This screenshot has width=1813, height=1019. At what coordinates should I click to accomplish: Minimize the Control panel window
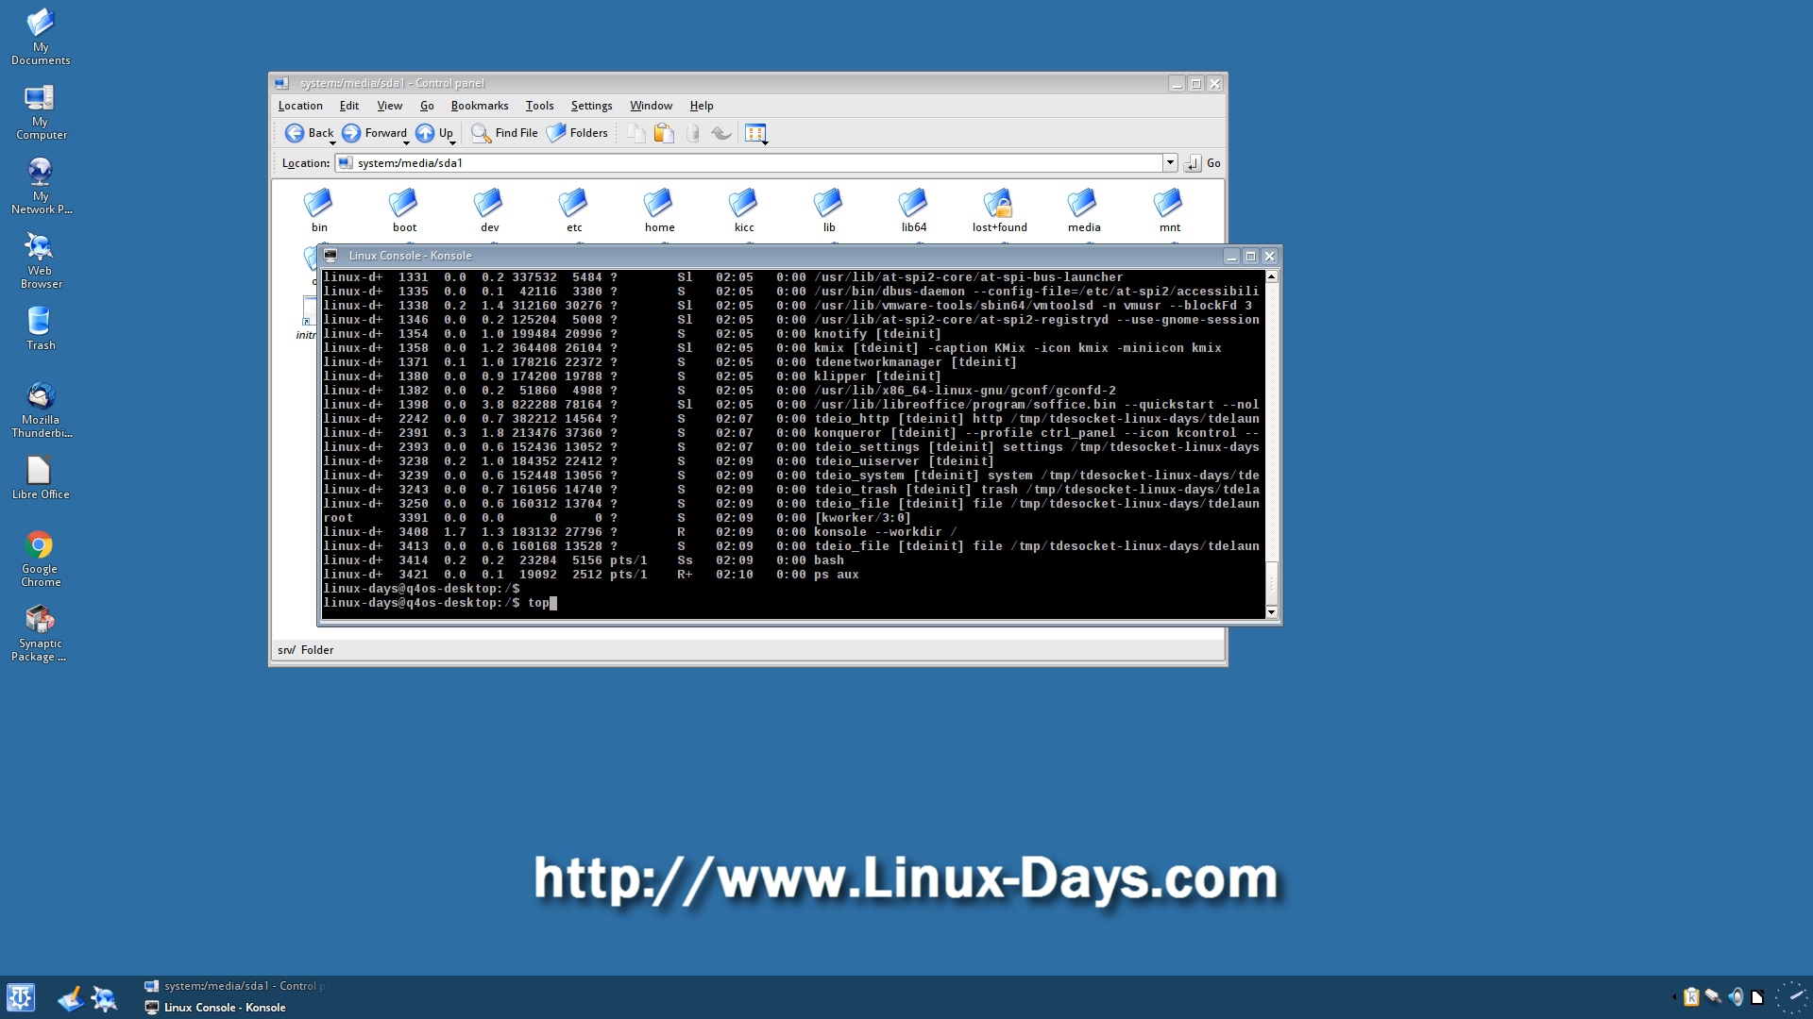tap(1177, 84)
